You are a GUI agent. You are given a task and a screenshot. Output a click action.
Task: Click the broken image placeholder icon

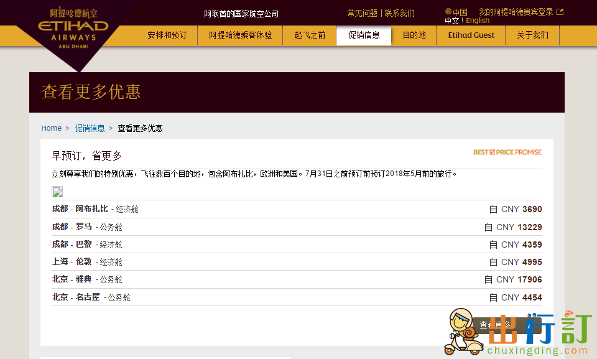[x=57, y=192]
